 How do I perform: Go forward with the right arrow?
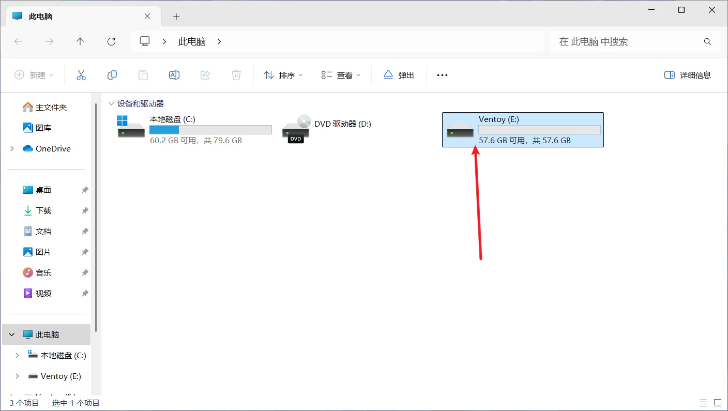click(x=49, y=41)
